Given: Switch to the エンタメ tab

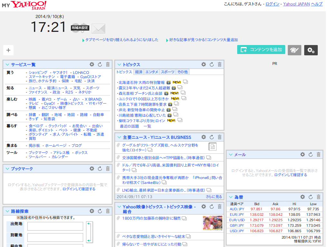Looking at the screenshot, I should [x=151, y=72].
